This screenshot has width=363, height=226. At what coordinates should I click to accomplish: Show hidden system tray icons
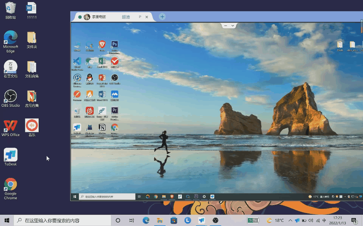coord(290,221)
